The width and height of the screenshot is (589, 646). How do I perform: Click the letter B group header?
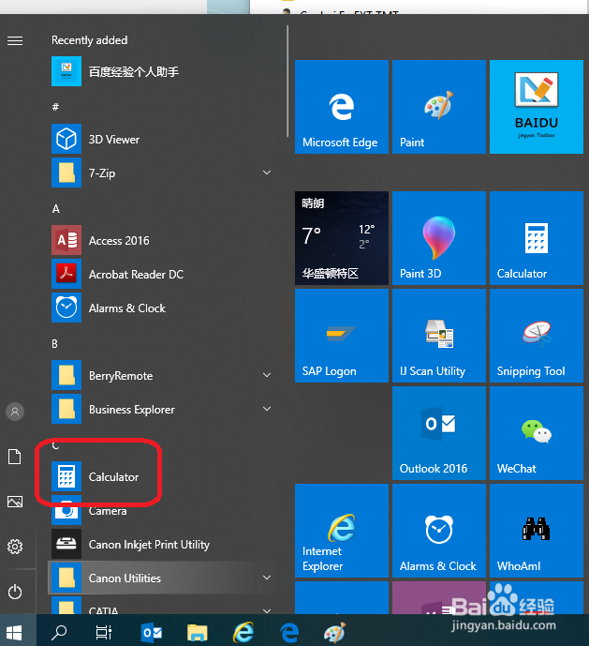54,344
